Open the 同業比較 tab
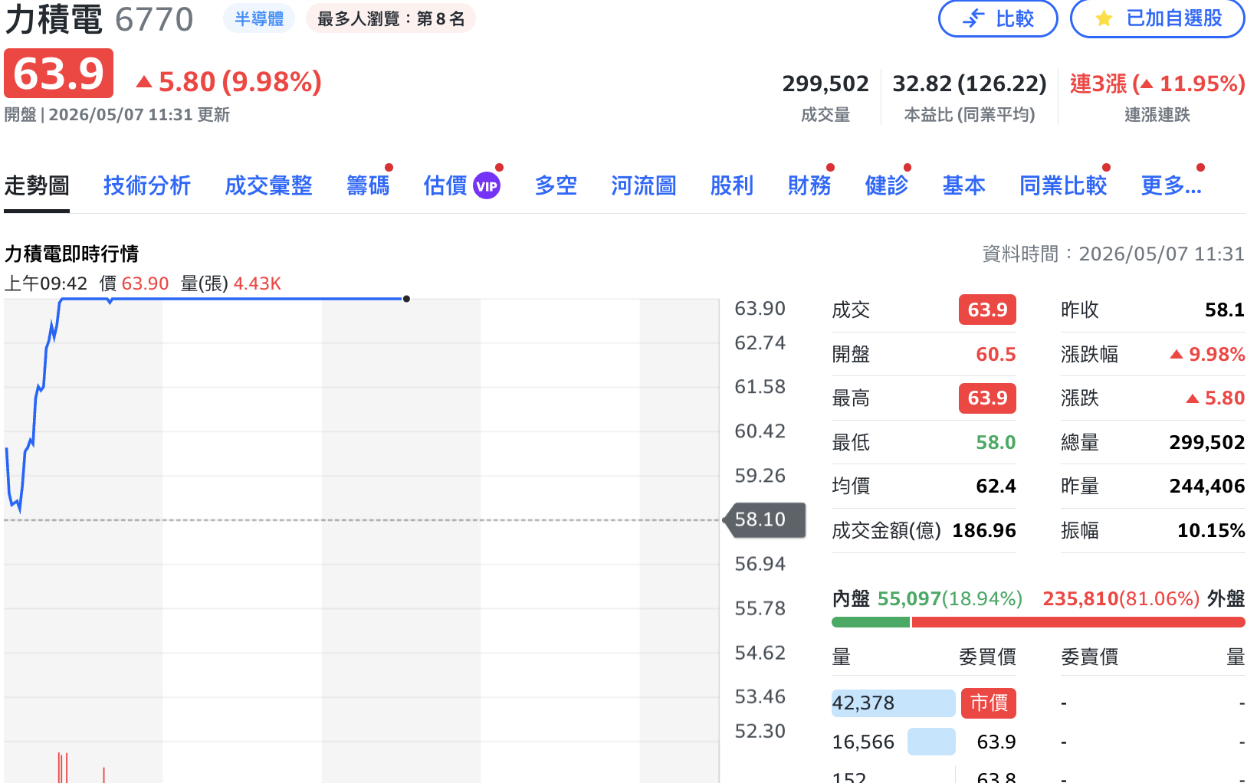Image resolution: width=1257 pixels, height=783 pixels. coord(1063,185)
